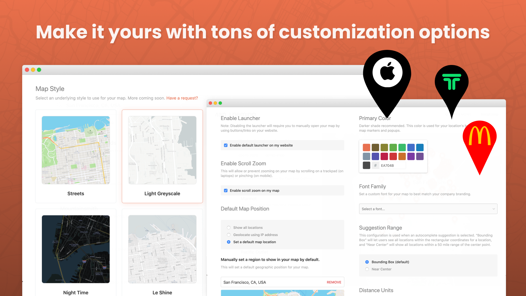
Task: Minimize the settings window with yellow button
Action: point(215,103)
